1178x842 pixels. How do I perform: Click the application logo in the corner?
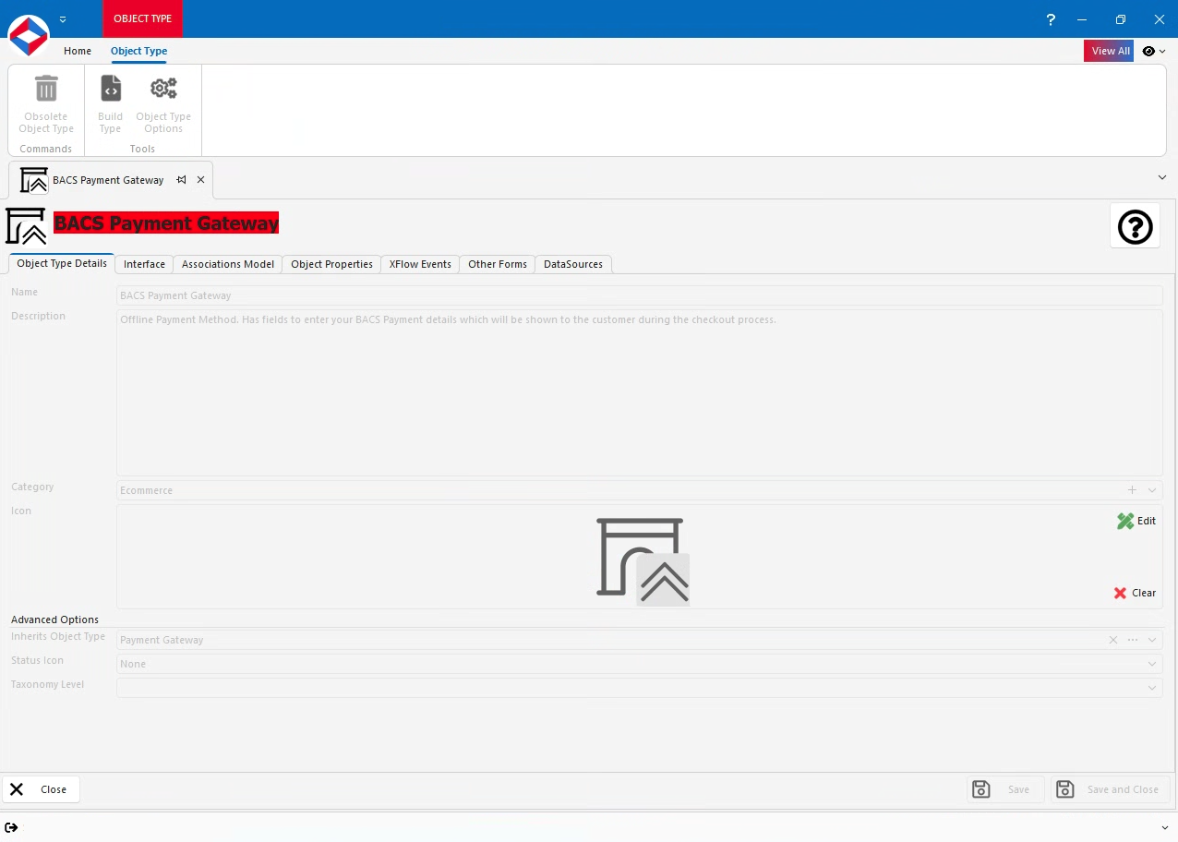pyautogui.click(x=28, y=35)
